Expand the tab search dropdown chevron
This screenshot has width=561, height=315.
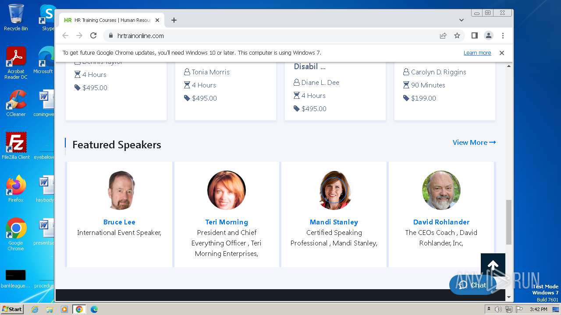coord(461,20)
